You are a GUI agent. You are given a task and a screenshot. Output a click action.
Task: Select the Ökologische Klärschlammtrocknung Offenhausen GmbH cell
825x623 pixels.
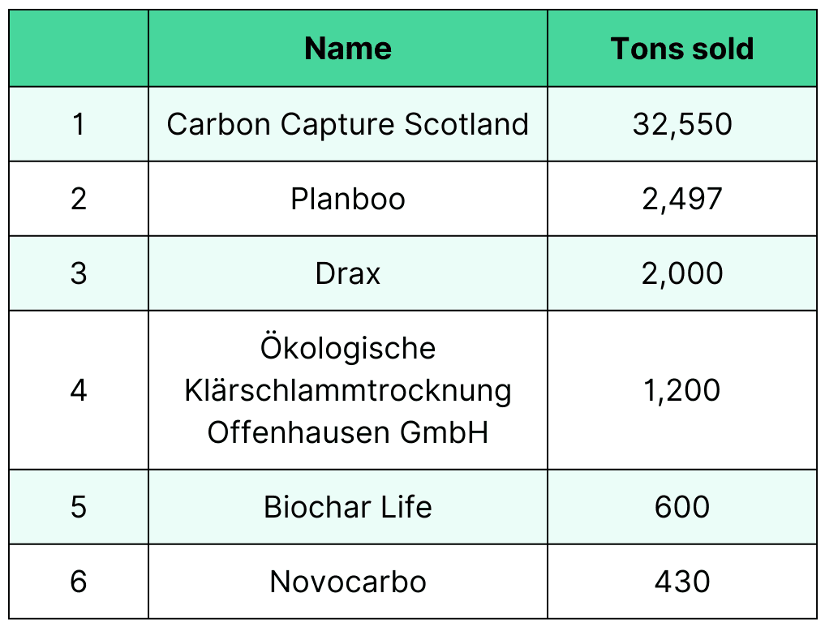(348, 390)
